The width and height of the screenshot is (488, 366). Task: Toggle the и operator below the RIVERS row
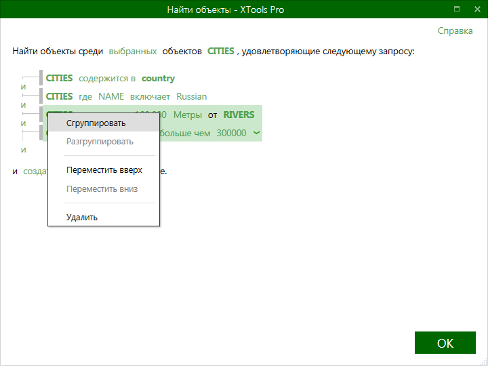(x=23, y=123)
